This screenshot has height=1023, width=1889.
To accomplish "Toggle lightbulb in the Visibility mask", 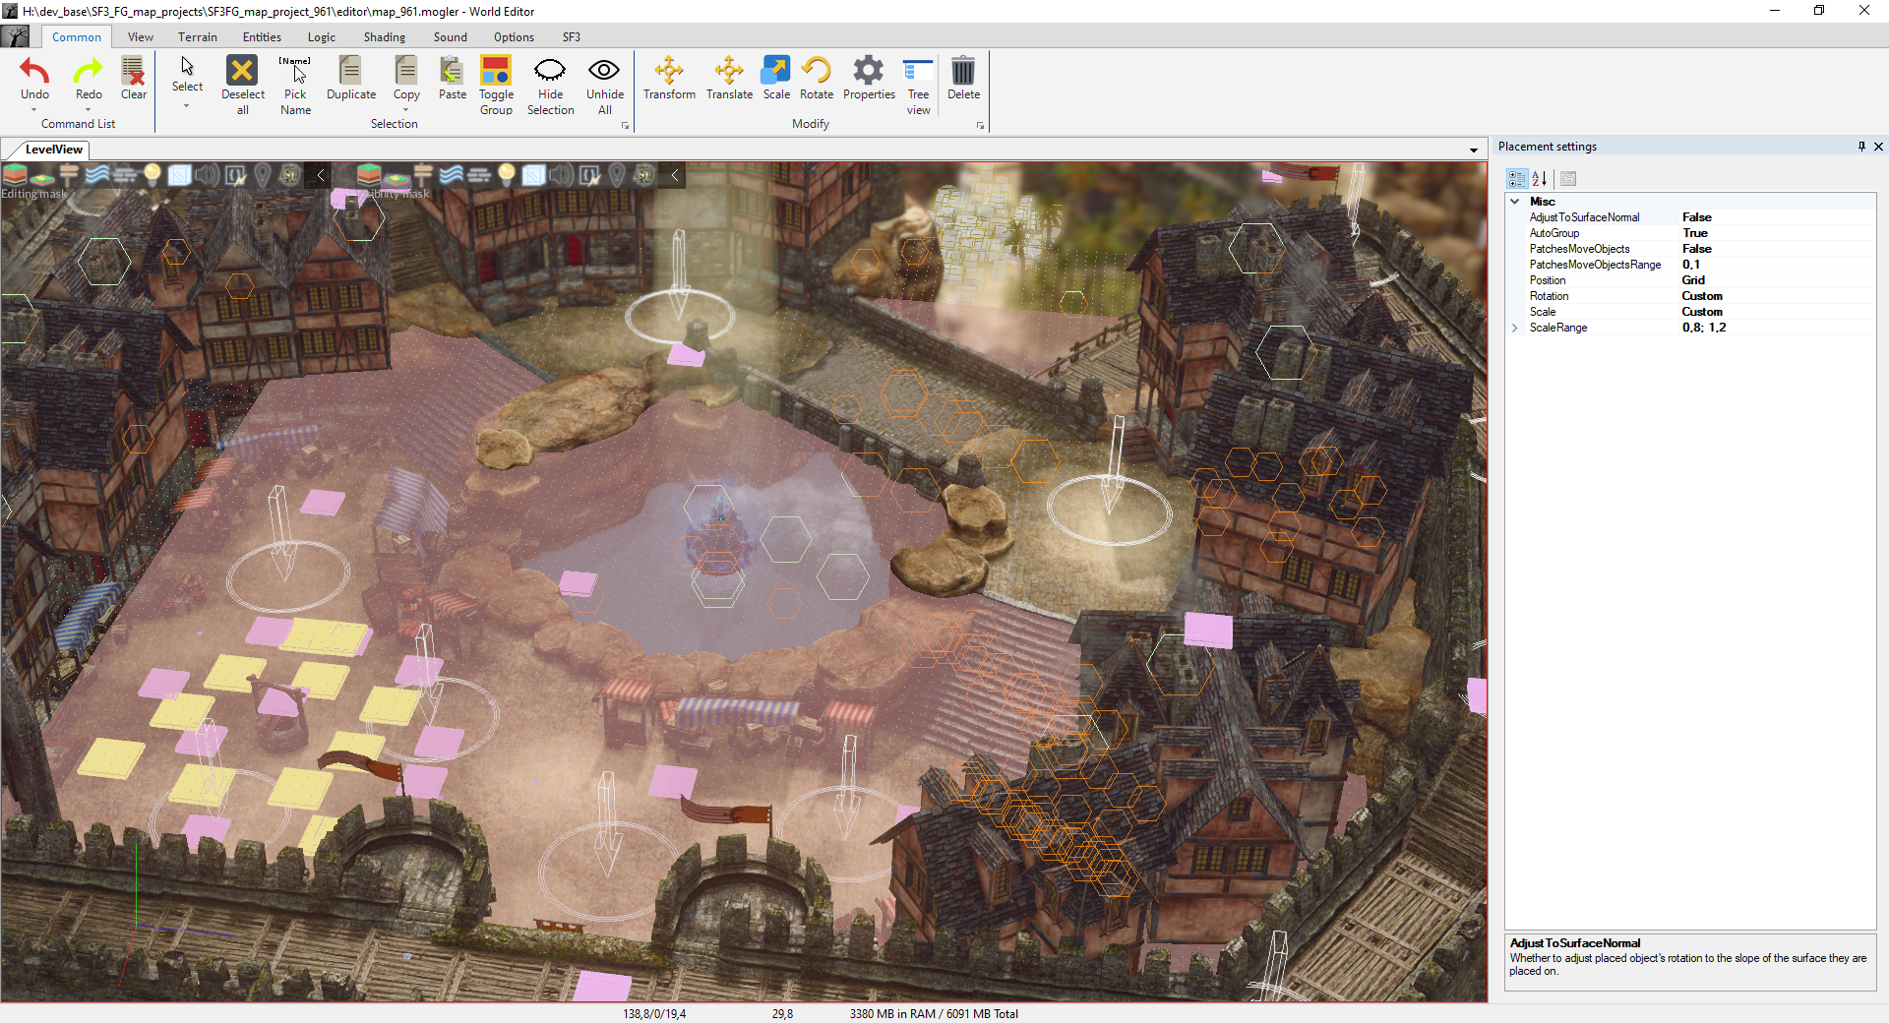I will pos(506,175).
